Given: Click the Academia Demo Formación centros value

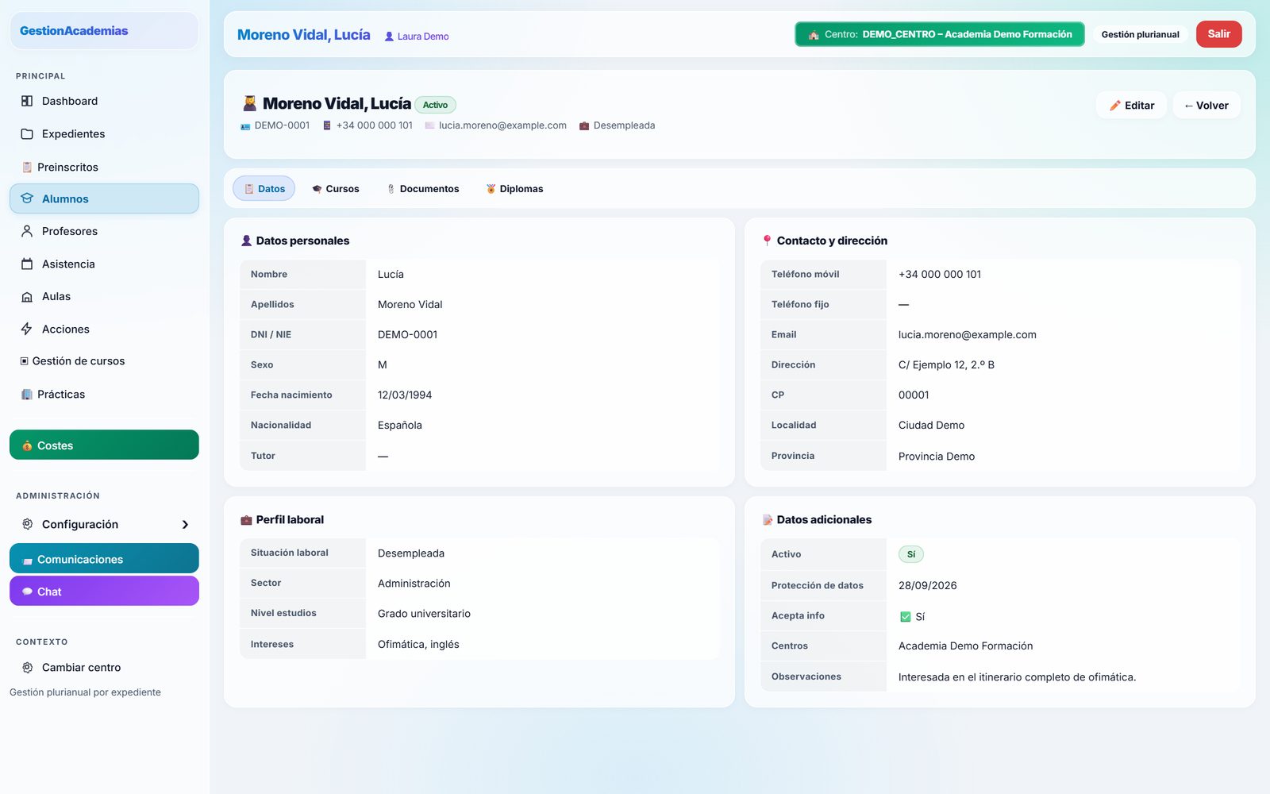Looking at the screenshot, I should pyautogui.click(x=966, y=646).
